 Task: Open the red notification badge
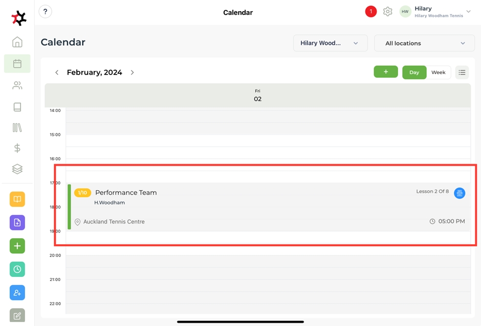371,12
